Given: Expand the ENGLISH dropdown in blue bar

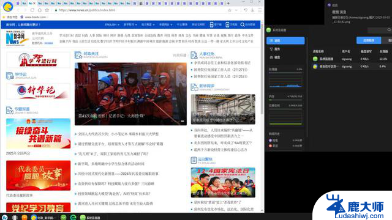Looking at the screenshot, I should click(x=112, y=24).
